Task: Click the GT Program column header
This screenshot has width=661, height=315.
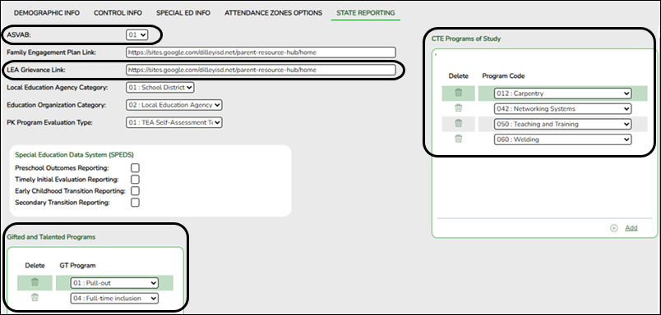Action: click(77, 266)
